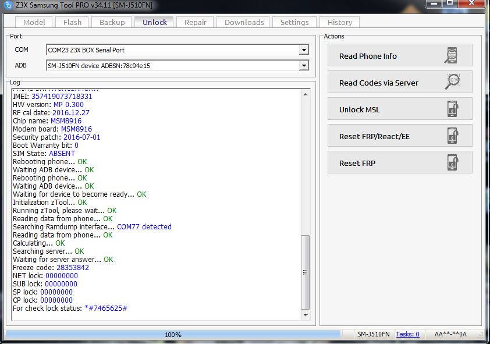Click the AA**-**0A status bar entry

coord(450,334)
